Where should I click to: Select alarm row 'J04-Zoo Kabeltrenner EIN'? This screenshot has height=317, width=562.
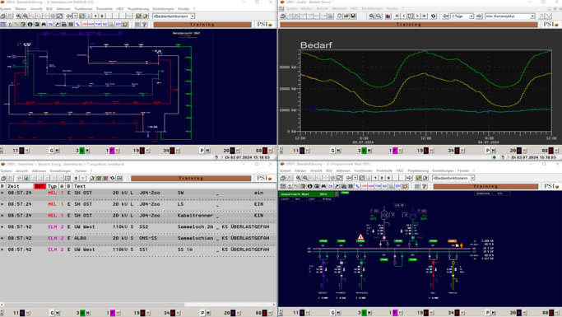[138, 215]
